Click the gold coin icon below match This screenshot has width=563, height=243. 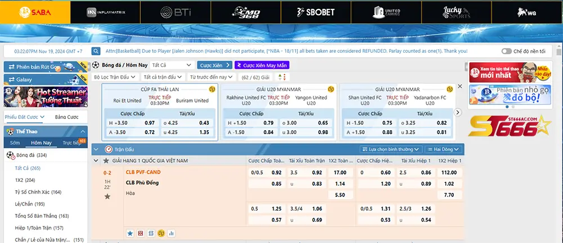pyautogui.click(x=161, y=233)
